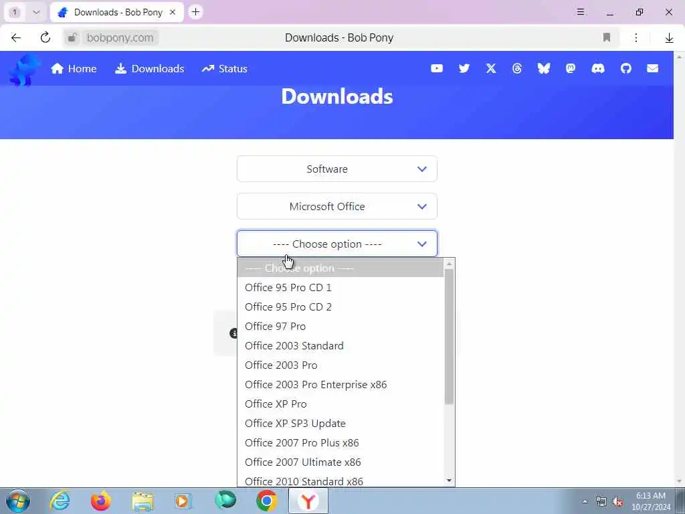Choose Office XP SP3 Update

pyautogui.click(x=340, y=424)
